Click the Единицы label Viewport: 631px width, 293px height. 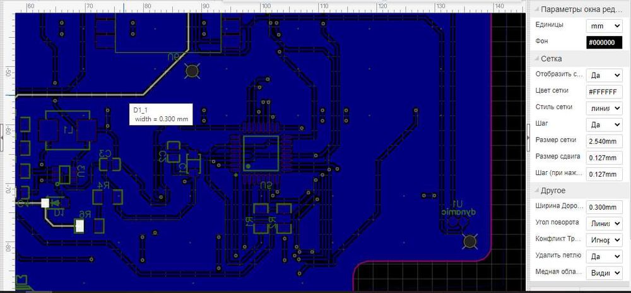tap(550, 25)
